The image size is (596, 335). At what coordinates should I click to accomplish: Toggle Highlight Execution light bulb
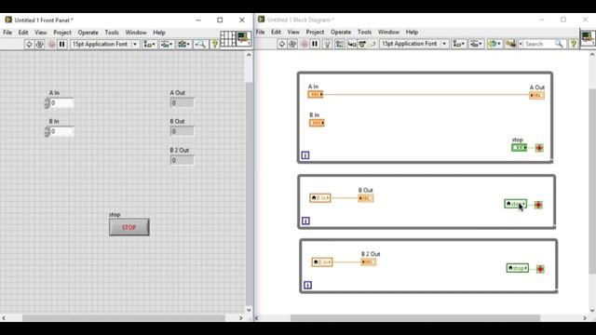(327, 44)
